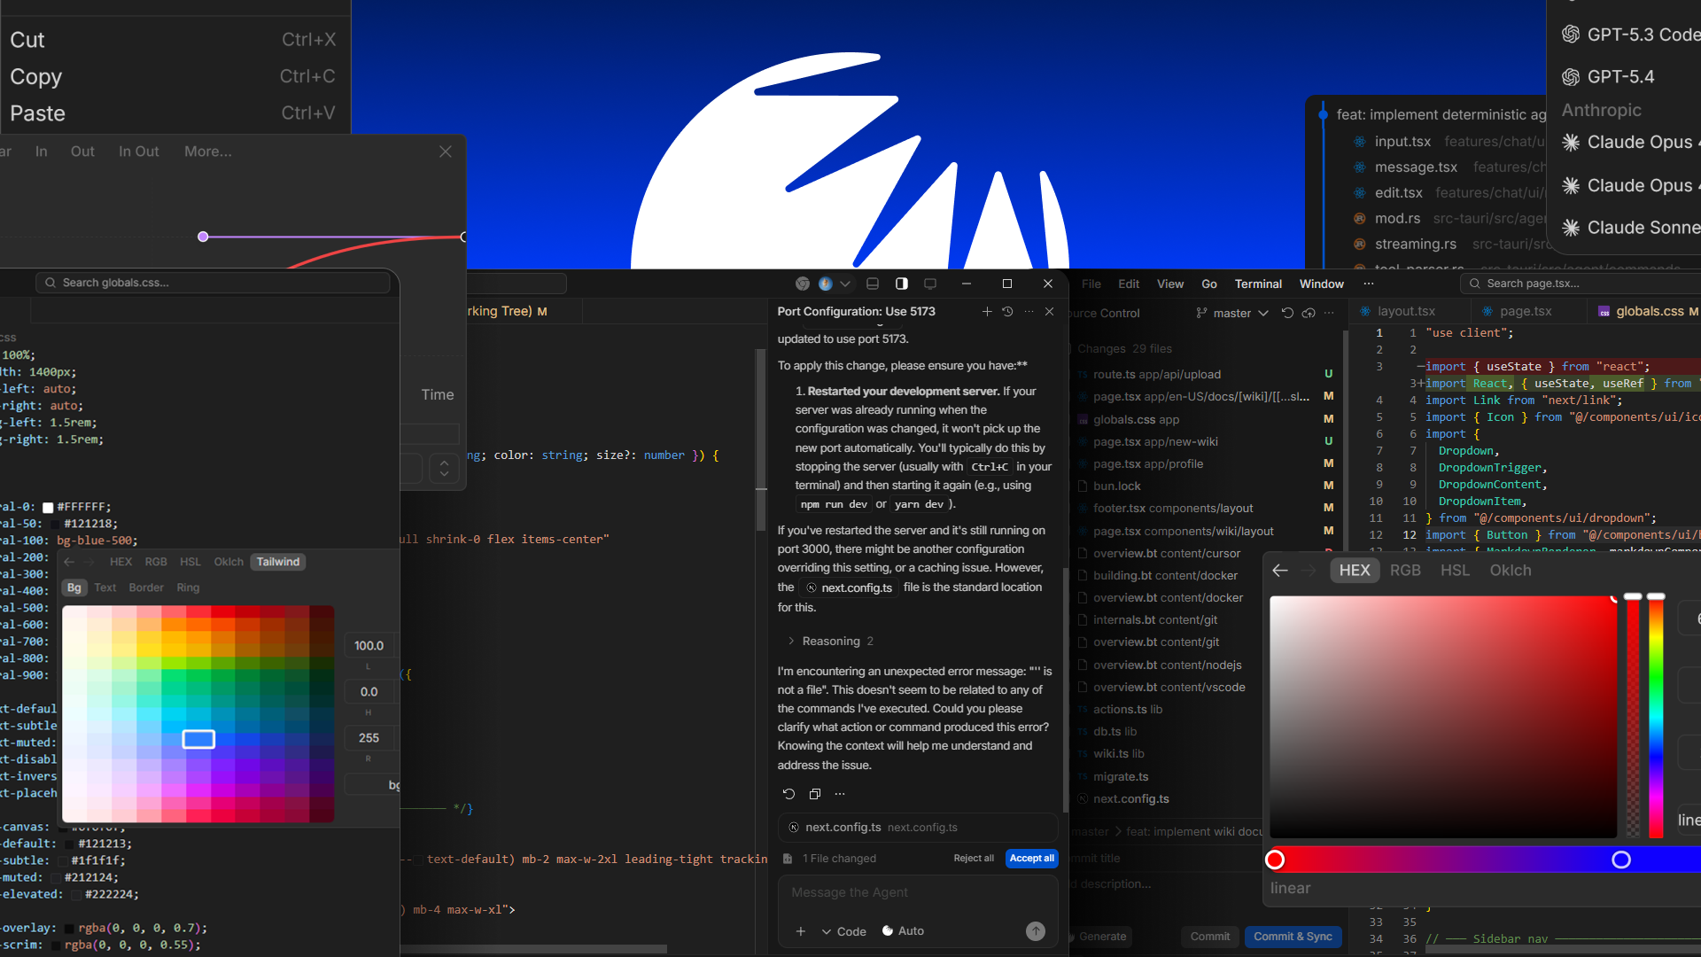
Task: Click the copy icon under the agent message
Action: [x=815, y=794]
